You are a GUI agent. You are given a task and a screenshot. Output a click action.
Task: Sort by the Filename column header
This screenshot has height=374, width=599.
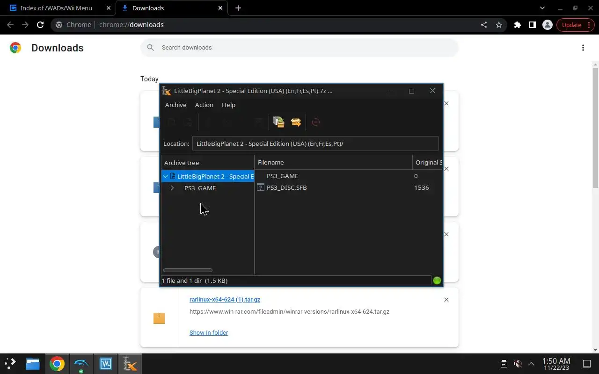click(334, 162)
